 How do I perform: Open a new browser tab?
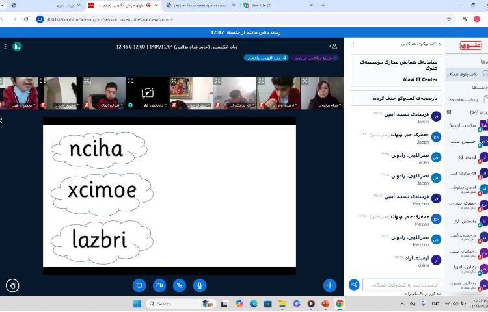[x=323, y=5]
